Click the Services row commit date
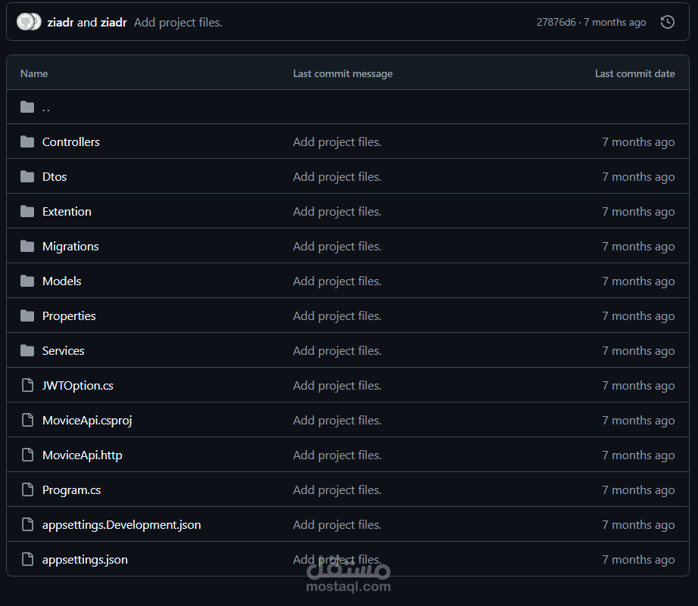 coord(638,350)
